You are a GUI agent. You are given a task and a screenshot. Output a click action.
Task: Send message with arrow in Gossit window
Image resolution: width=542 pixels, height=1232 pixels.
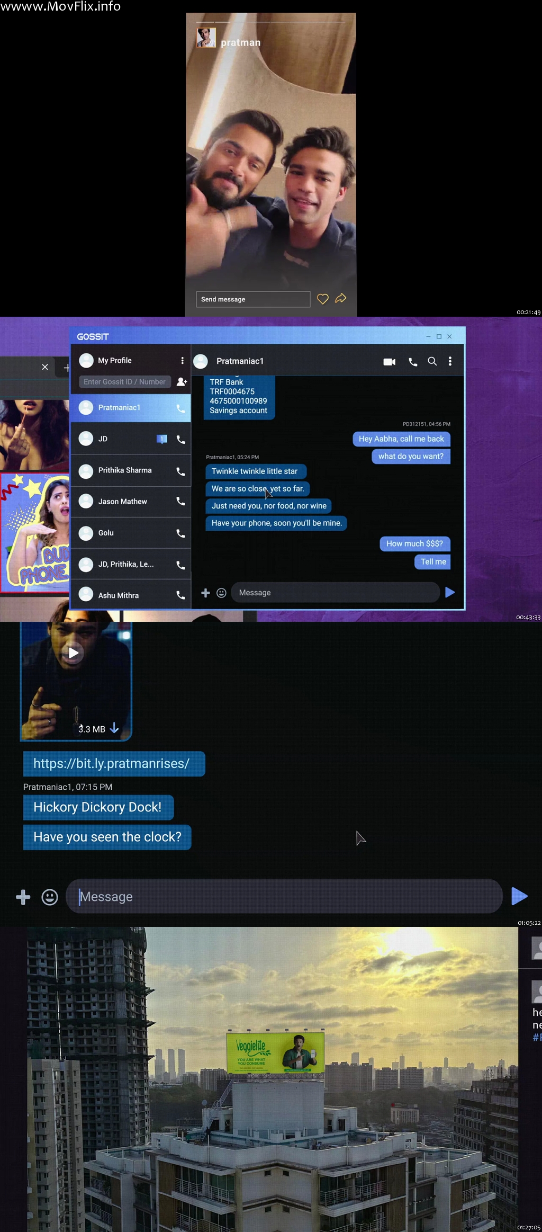point(450,592)
